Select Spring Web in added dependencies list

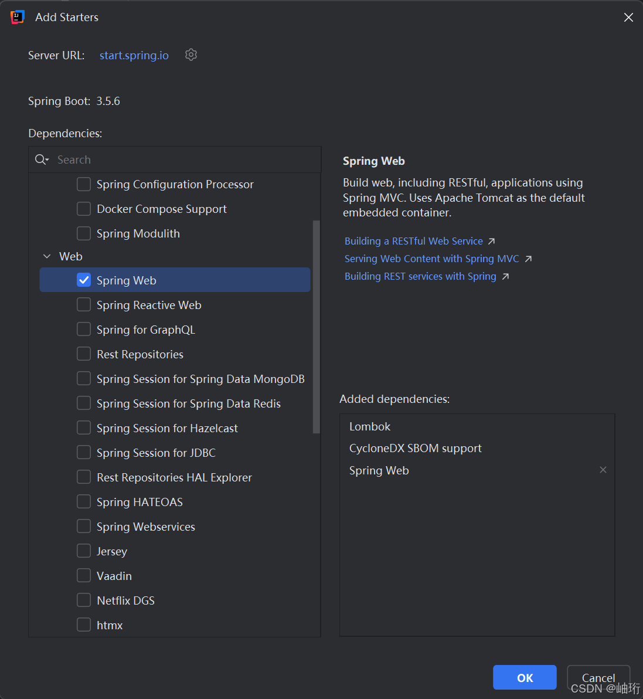(379, 471)
